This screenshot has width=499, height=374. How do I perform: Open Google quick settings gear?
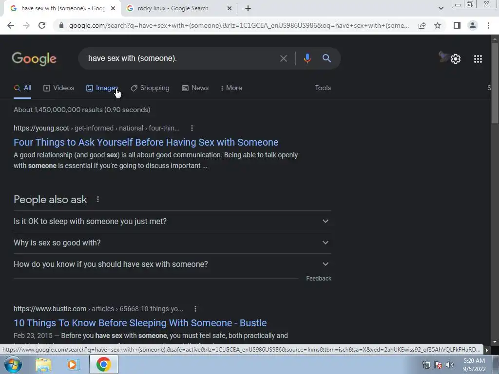pos(456,59)
